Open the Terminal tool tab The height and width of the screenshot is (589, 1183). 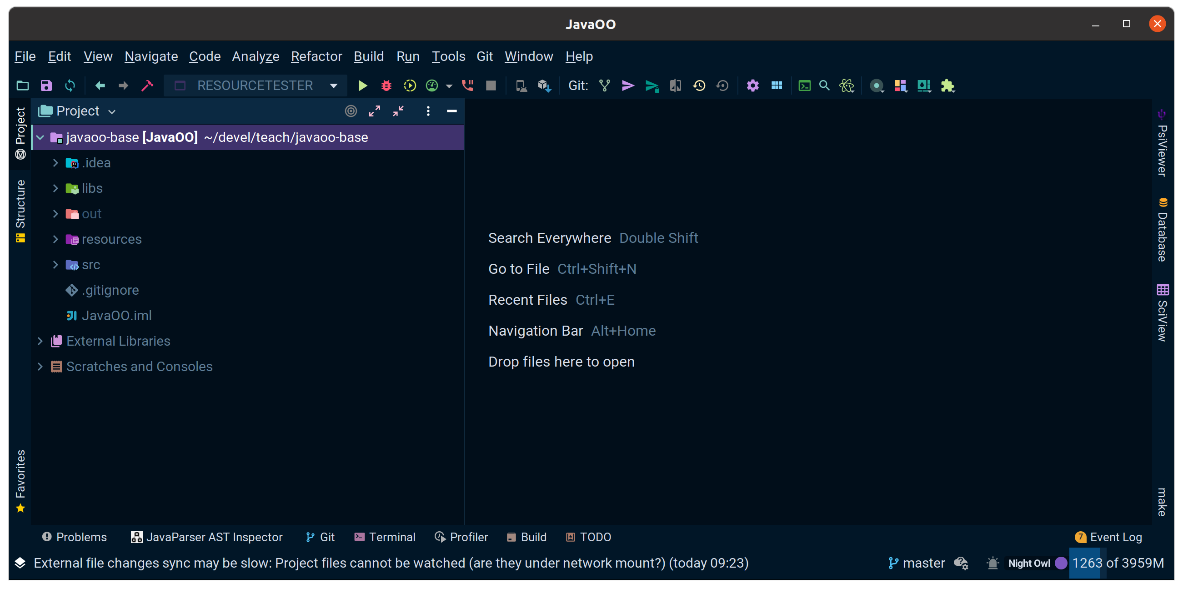385,537
